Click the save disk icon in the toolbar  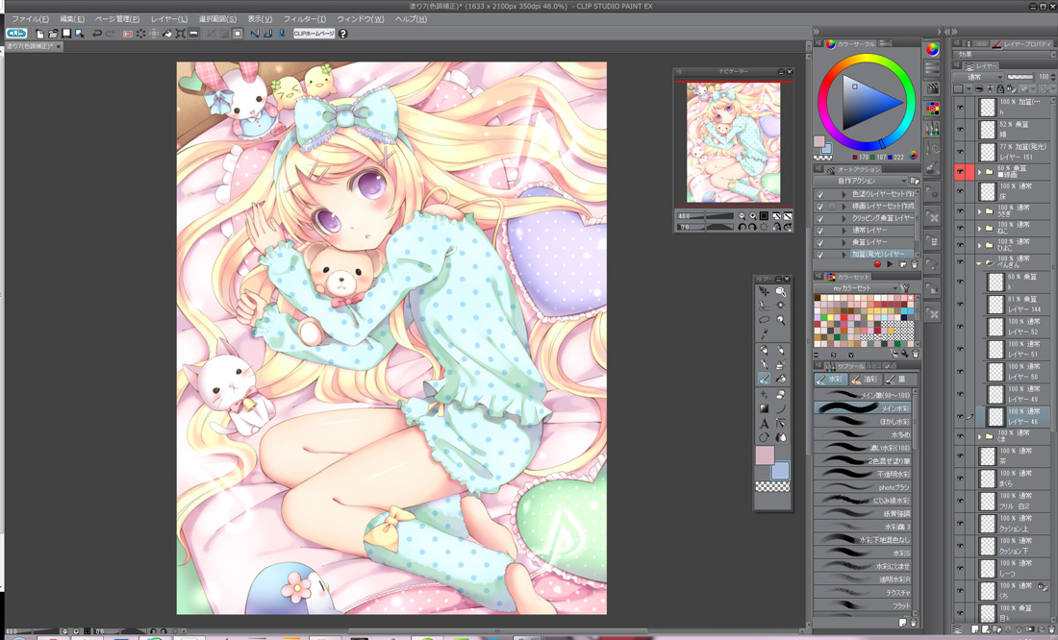point(66,33)
